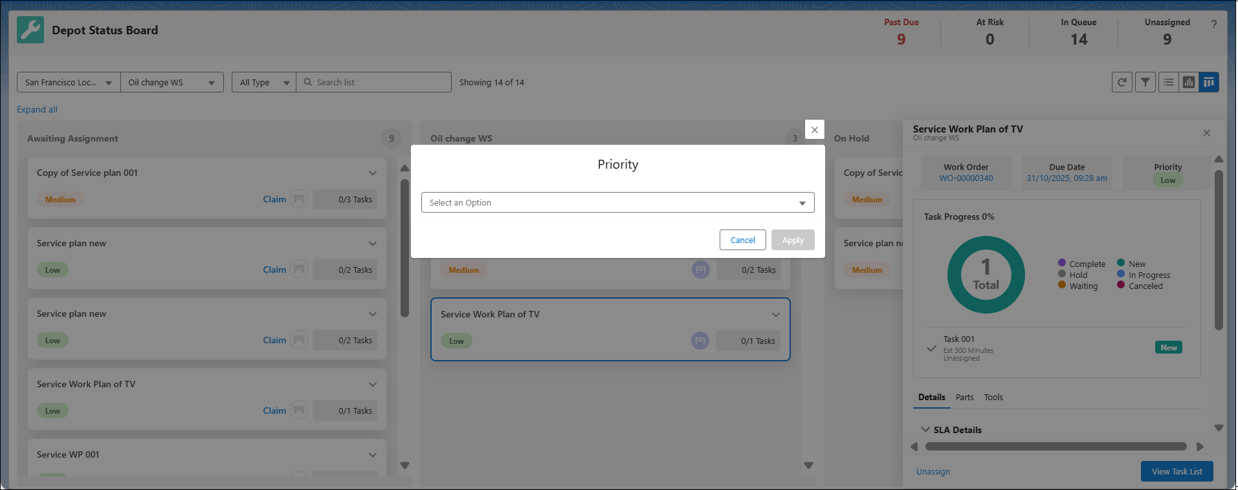Viewport: 1238px width, 490px height.
Task: Refresh the board with the reload icon
Action: point(1122,82)
